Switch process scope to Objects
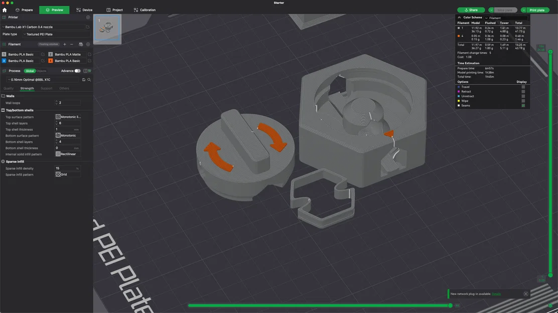558x313 pixels. tap(41, 71)
